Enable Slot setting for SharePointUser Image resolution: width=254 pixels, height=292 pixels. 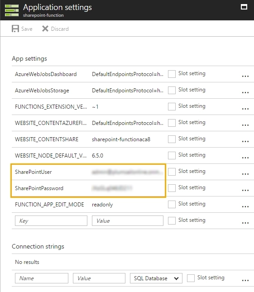tap(172, 172)
